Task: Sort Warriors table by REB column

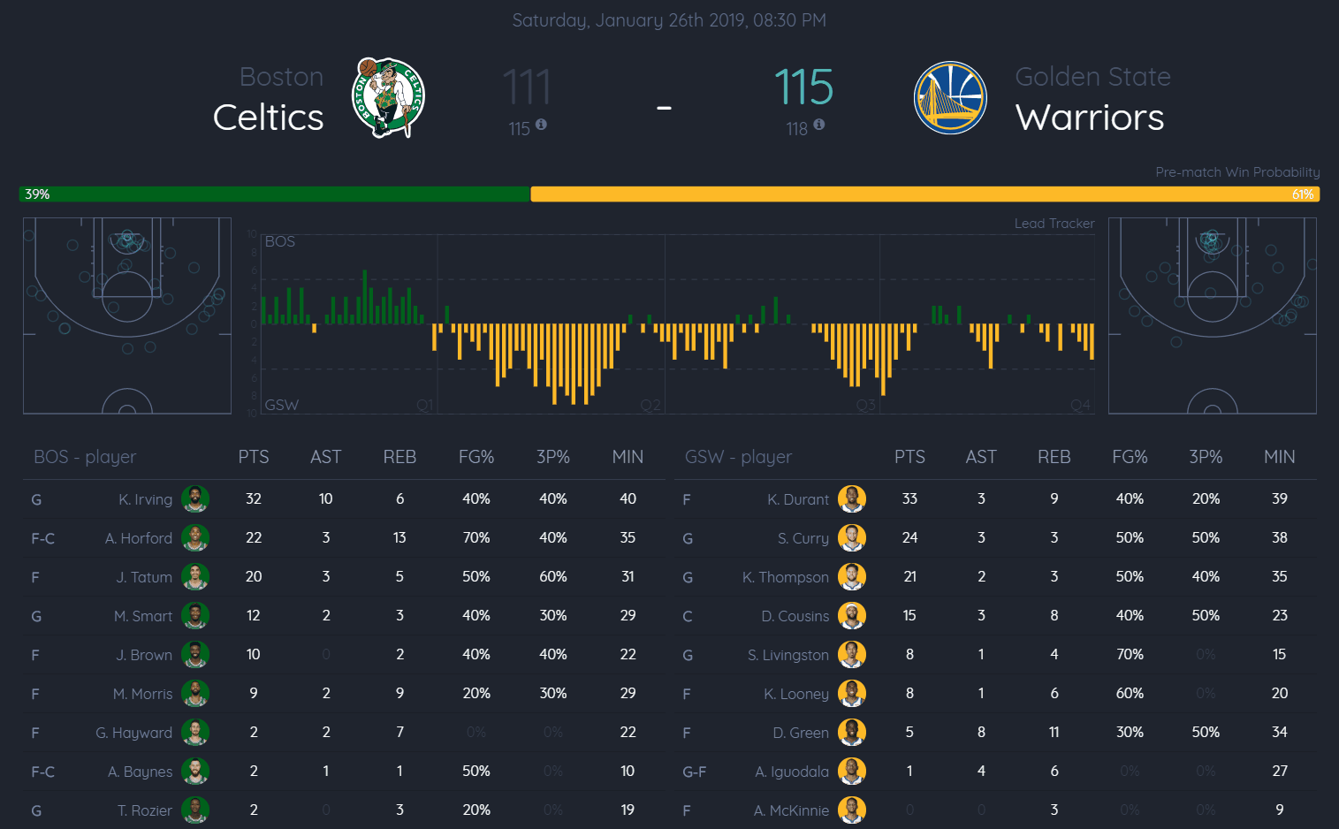Action: click(x=1054, y=457)
